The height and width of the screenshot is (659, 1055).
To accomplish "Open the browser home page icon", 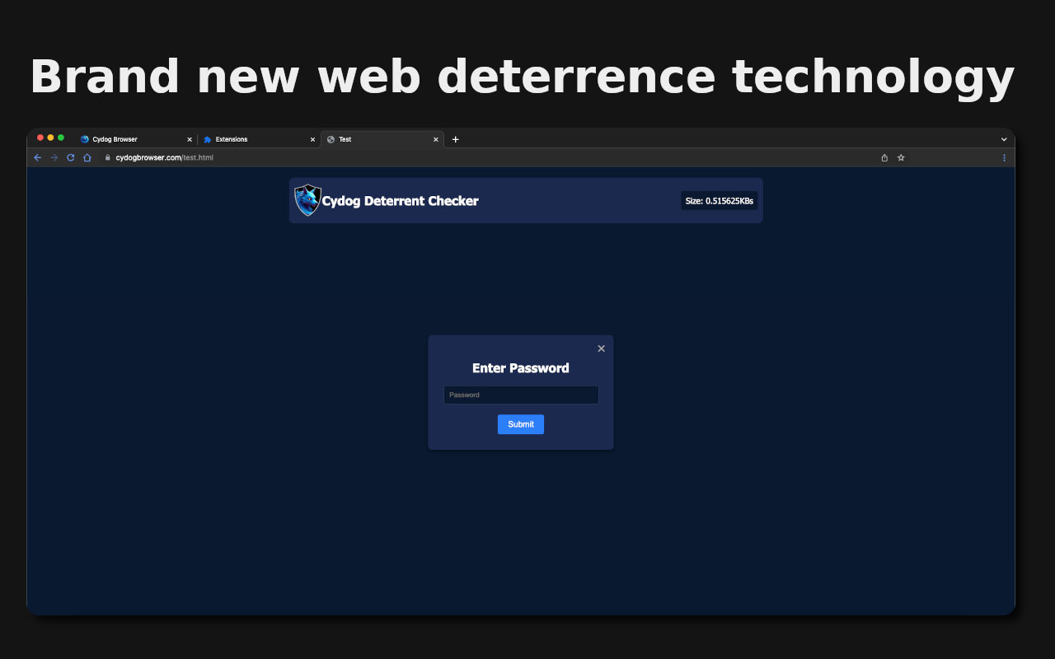I will point(87,157).
